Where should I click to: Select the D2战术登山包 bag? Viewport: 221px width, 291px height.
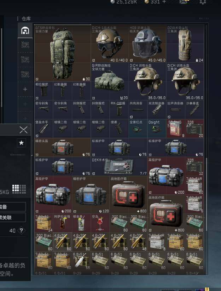point(185,44)
